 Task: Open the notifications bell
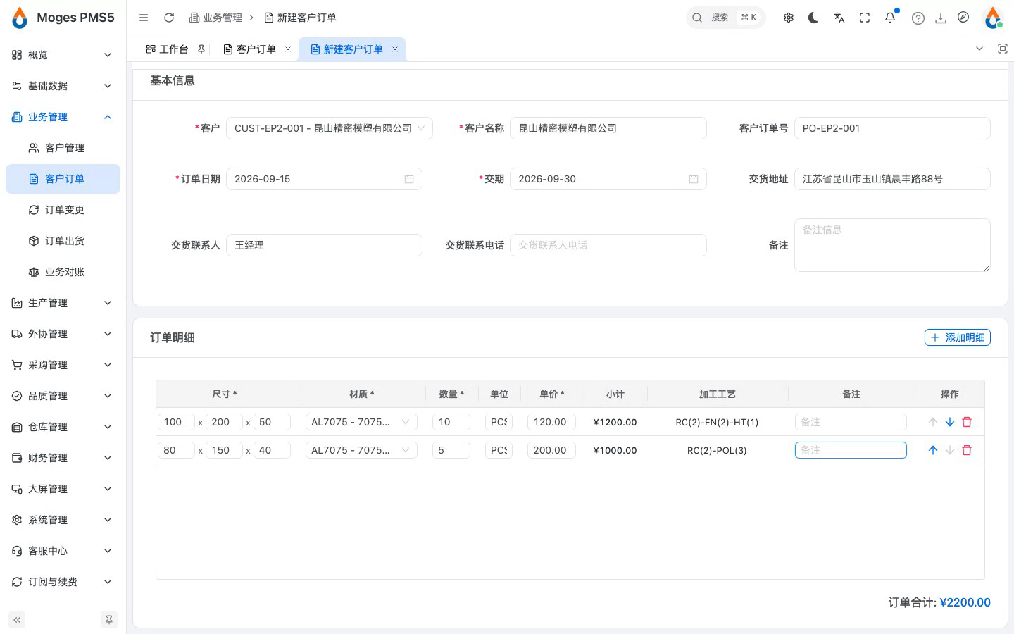point(890,18)
